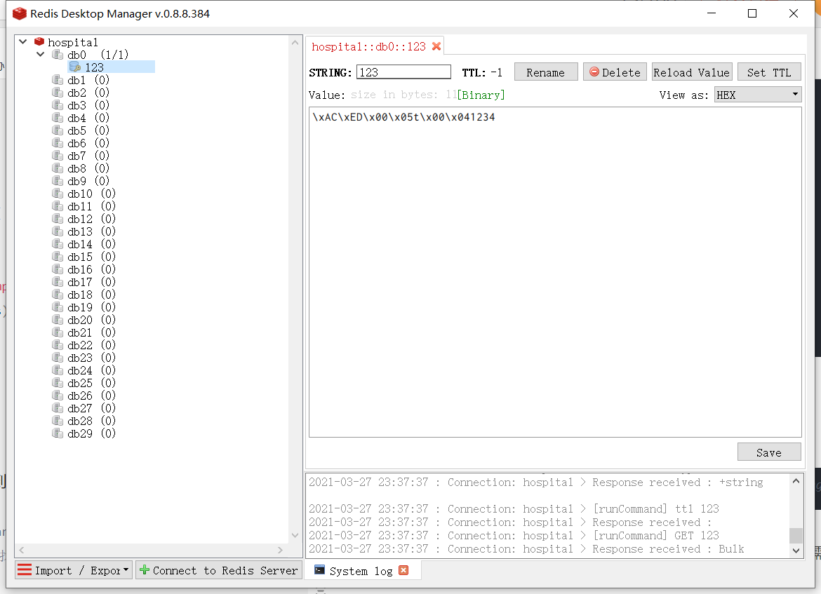Select db25 in the database tree
Image resolution: width=821 pixels, height=594 pixels.
pos(92,383)
